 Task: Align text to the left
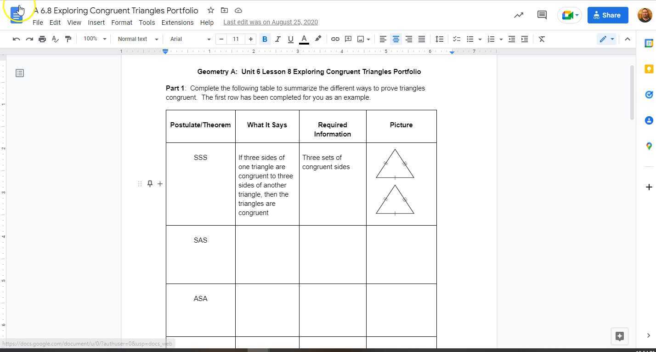pyautogui.click(x=383, y=39)
